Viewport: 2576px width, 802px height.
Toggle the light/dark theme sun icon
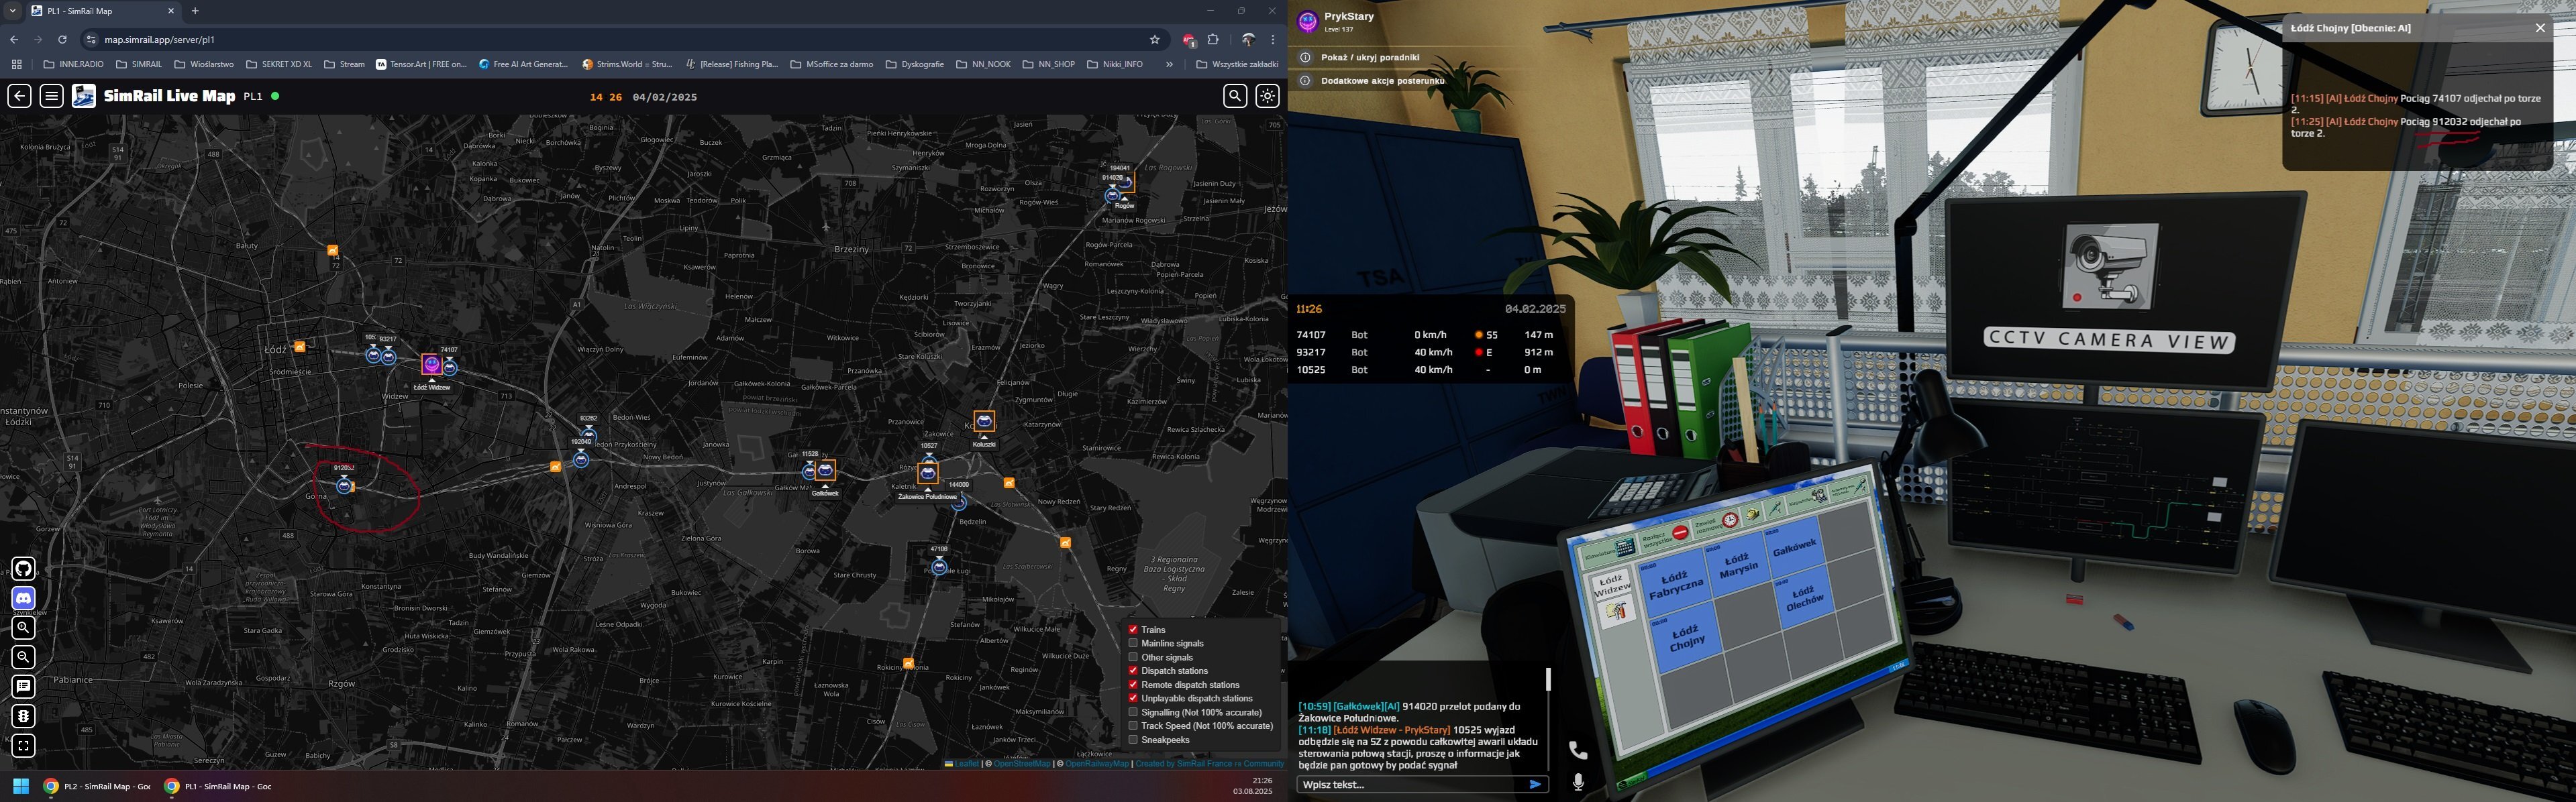1267,96
